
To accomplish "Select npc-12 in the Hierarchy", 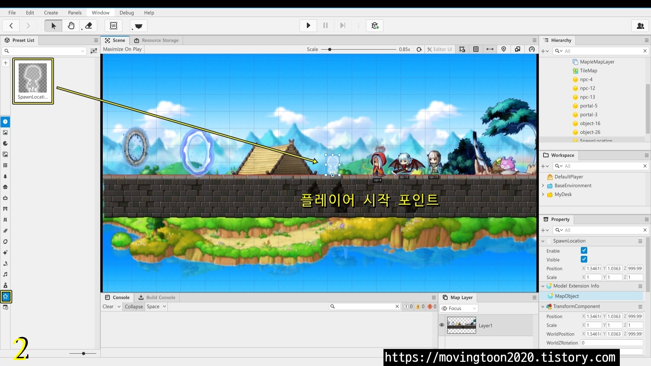I will 587,88.
